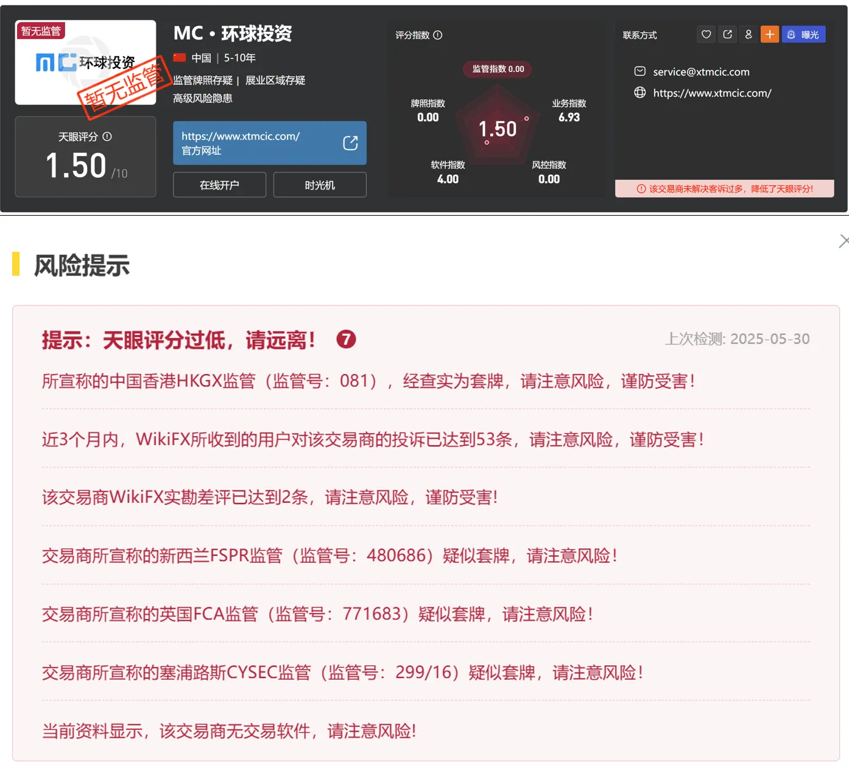Click the 暂无监管 red tag on logo

coord(41,31)
